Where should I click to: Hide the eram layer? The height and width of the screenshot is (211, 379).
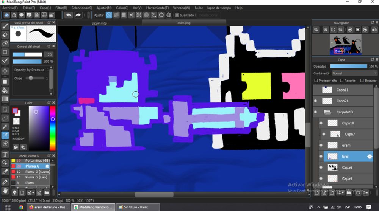pyautogui.click(x=321, y=146)
